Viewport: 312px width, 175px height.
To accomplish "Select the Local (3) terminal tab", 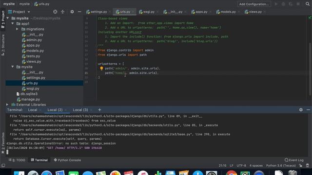I will click(80, 110).
